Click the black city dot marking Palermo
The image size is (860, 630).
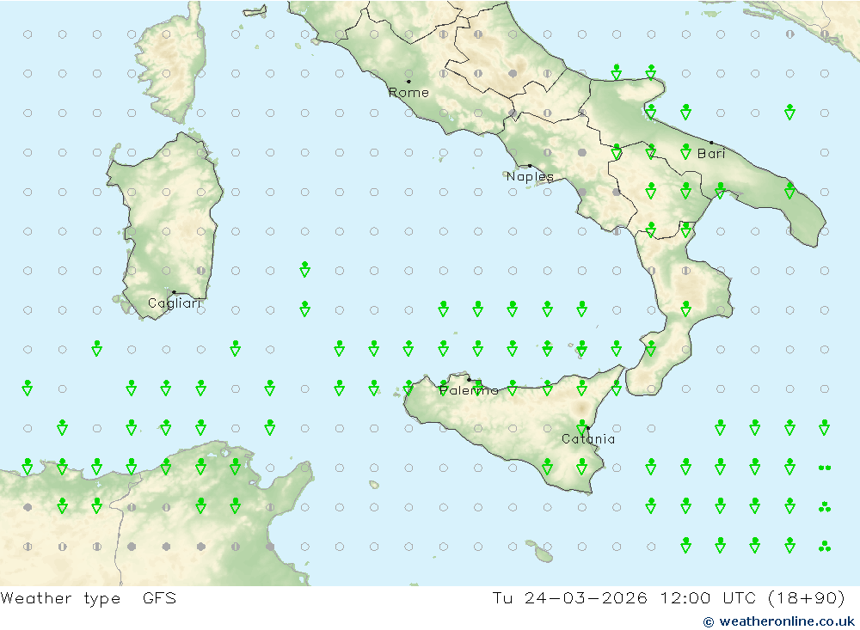click(x=469, y=379)
